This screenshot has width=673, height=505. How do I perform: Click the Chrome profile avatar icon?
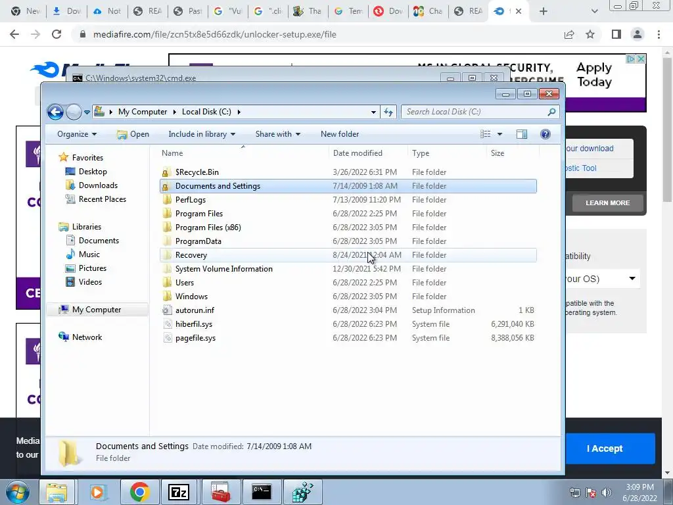pos(638,34)
